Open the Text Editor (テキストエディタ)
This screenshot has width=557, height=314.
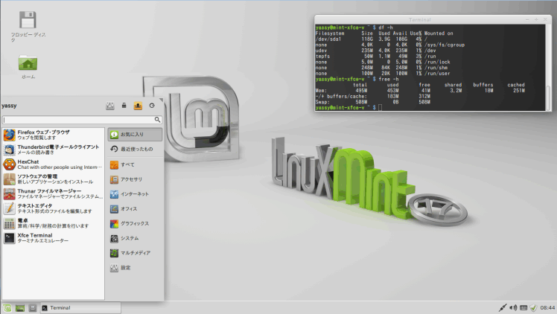(x=54, y=208)
